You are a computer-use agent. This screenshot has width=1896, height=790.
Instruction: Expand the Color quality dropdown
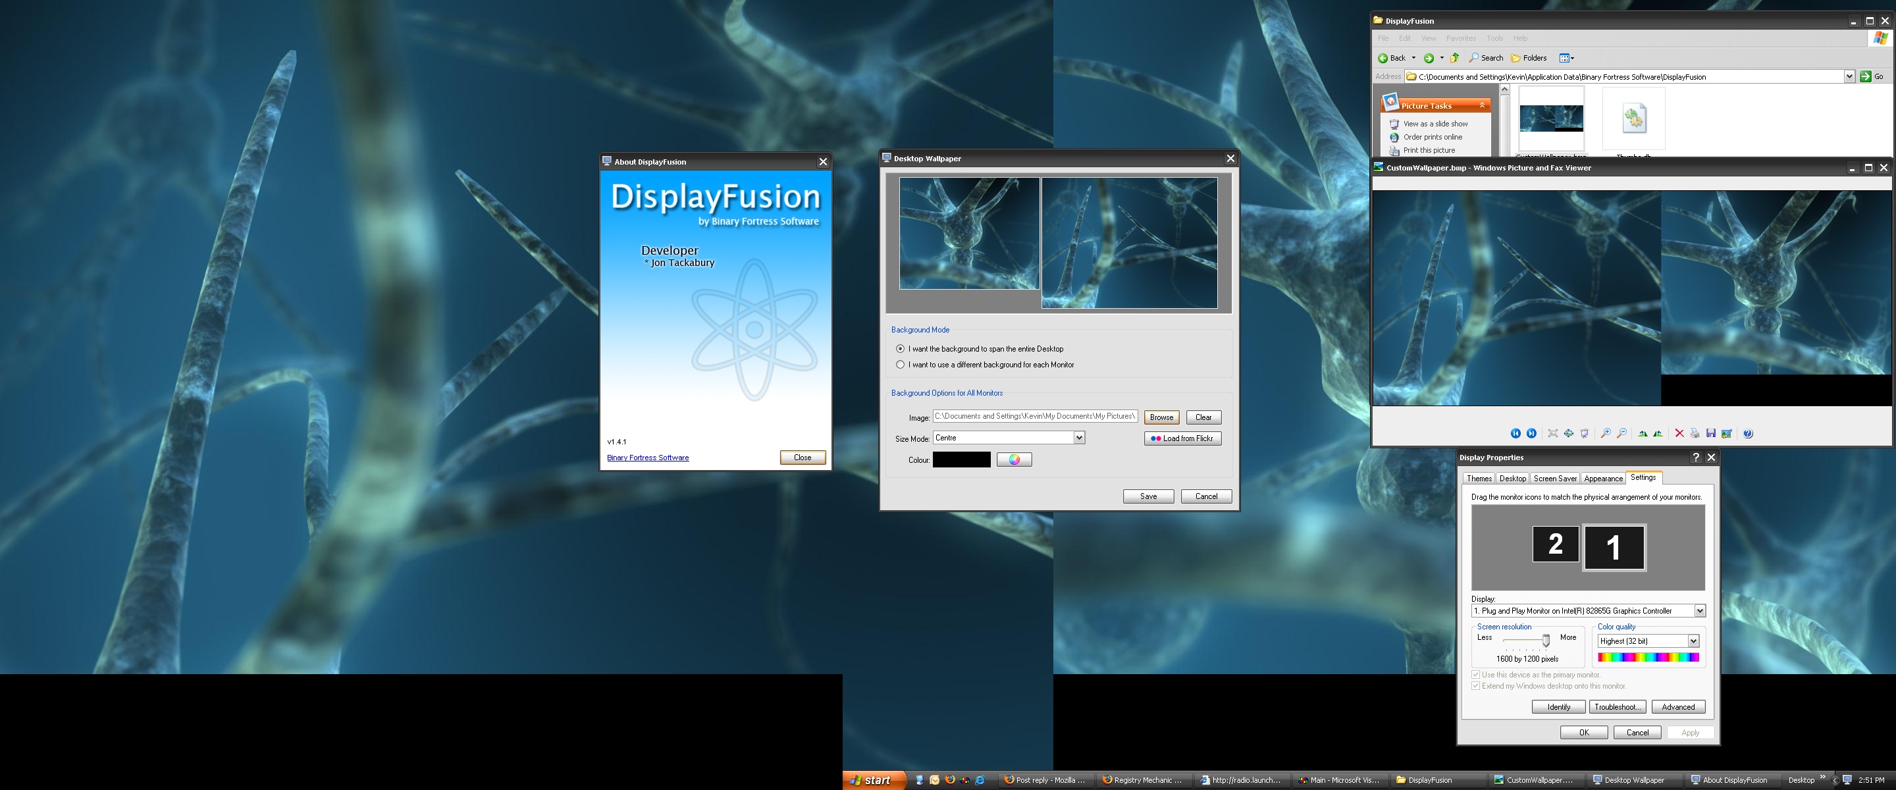(1693, 641)
